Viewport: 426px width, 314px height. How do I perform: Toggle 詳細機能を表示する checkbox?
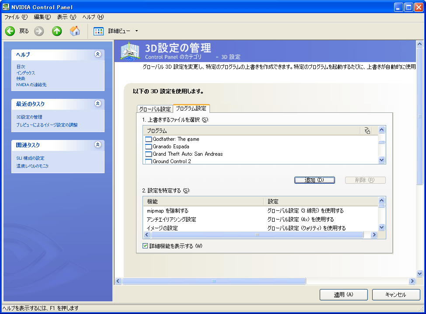(x=146, y=246)
